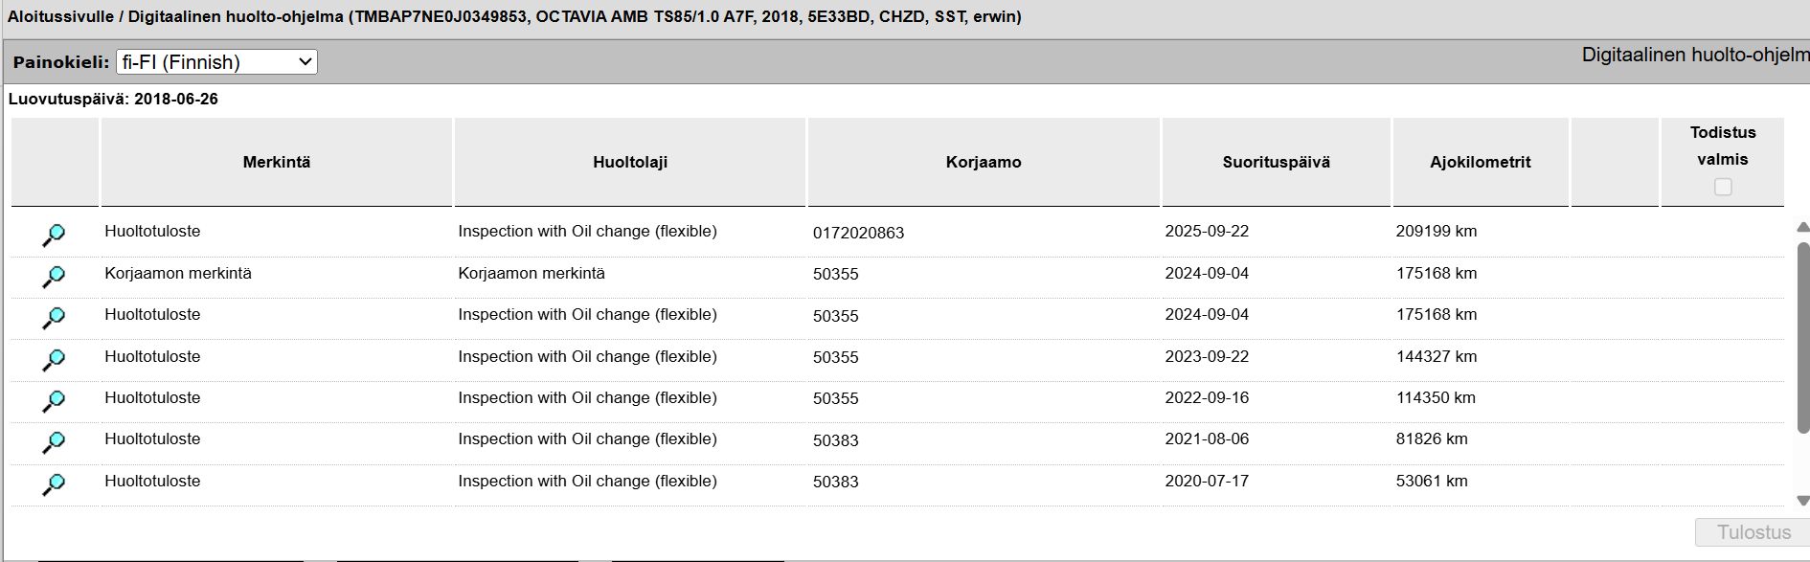Tick the Todistus valmis checkbox
Screen dimensions: 1810x562
click(x=1723, y=187)
